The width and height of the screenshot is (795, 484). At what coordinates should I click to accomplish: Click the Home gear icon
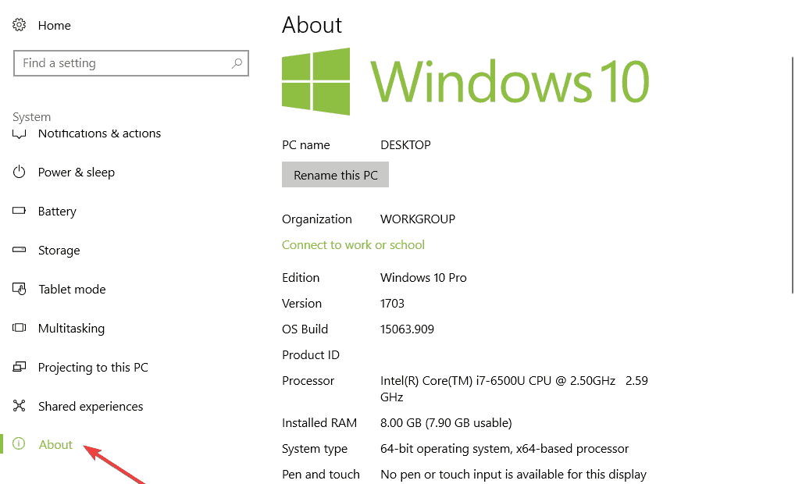pos(20,24)
